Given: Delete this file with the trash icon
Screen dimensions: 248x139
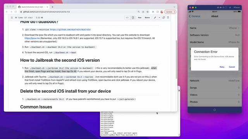Looking at the screenshot, I should click(168, 18).
